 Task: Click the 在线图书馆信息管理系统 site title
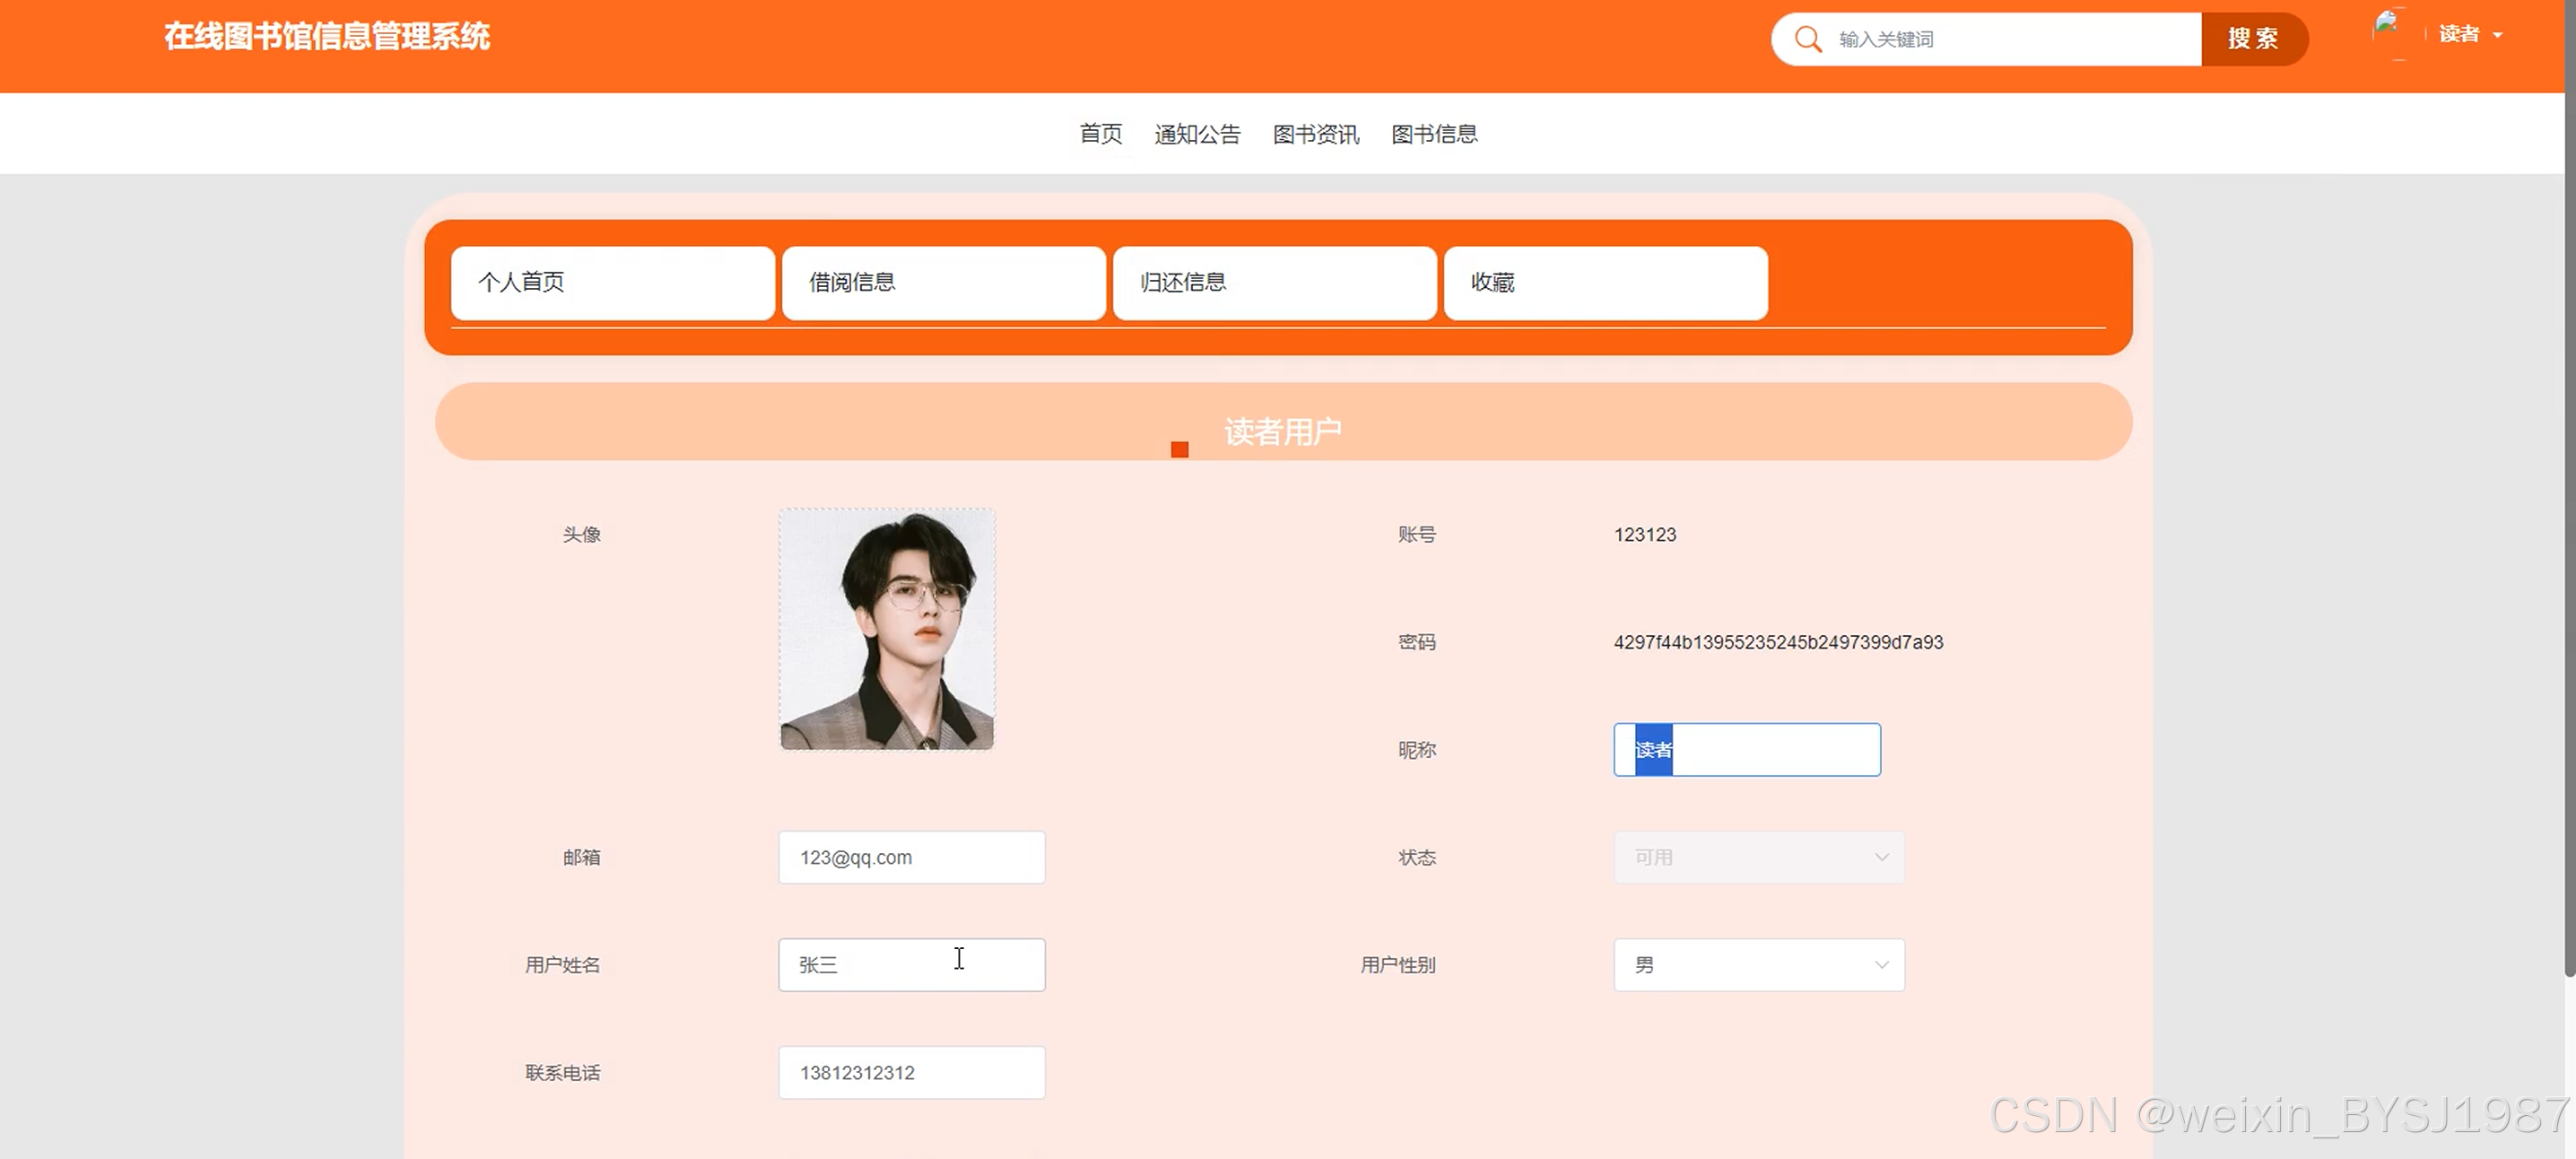click(327, 36)
